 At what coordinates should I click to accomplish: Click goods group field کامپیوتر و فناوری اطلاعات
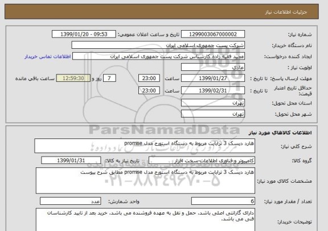202,161
